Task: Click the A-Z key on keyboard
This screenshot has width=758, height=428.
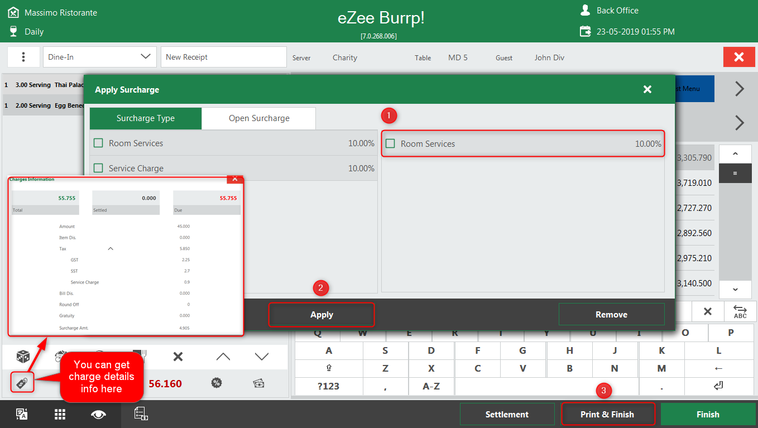Action: [431, 386]
